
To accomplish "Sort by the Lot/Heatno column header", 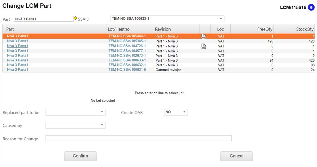I will 130,29.
